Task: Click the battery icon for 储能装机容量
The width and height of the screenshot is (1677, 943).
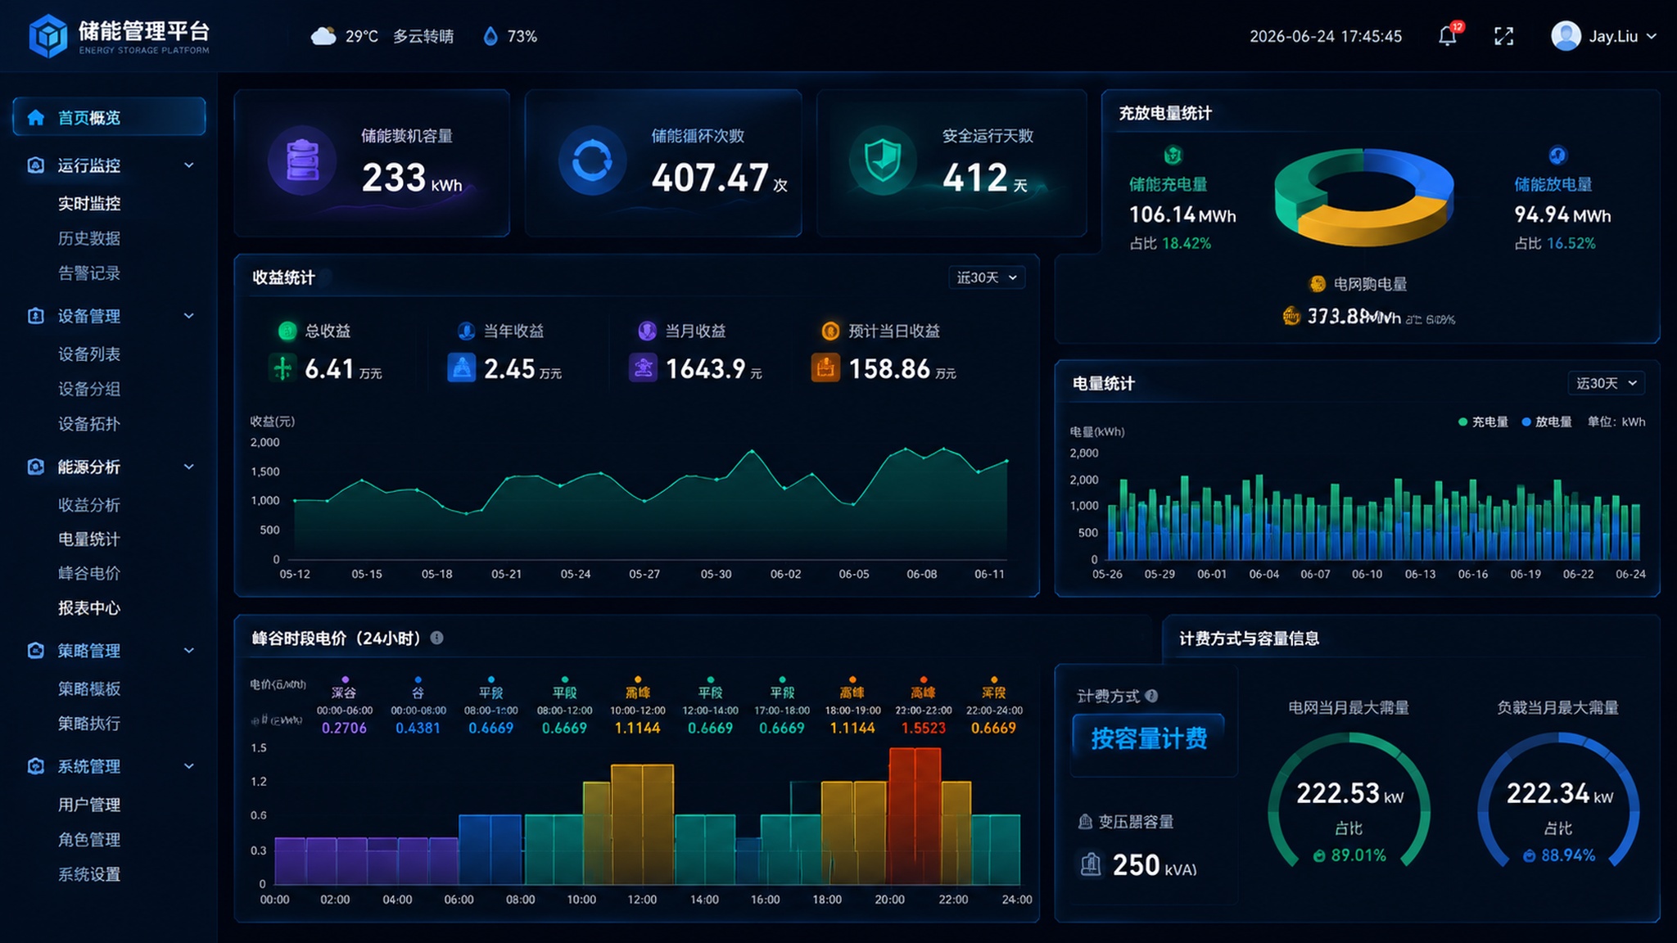Action: click(x=302, y=160)
